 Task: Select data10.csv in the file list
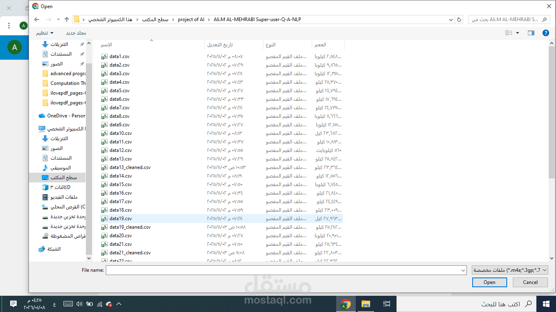click(222, 133)
